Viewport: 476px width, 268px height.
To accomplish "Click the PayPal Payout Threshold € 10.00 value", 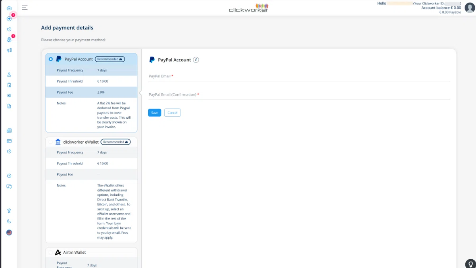I will pos(103,81).
